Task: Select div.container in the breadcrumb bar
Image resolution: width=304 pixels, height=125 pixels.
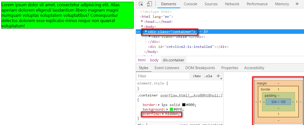Action: [173, 60]
